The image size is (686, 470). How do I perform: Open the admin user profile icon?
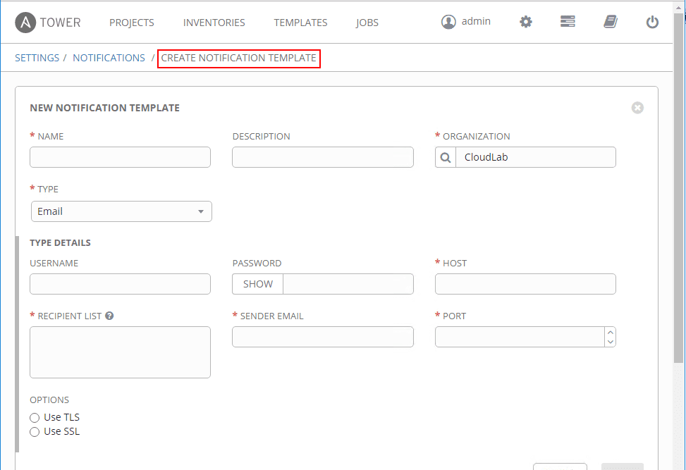point(448,22)
